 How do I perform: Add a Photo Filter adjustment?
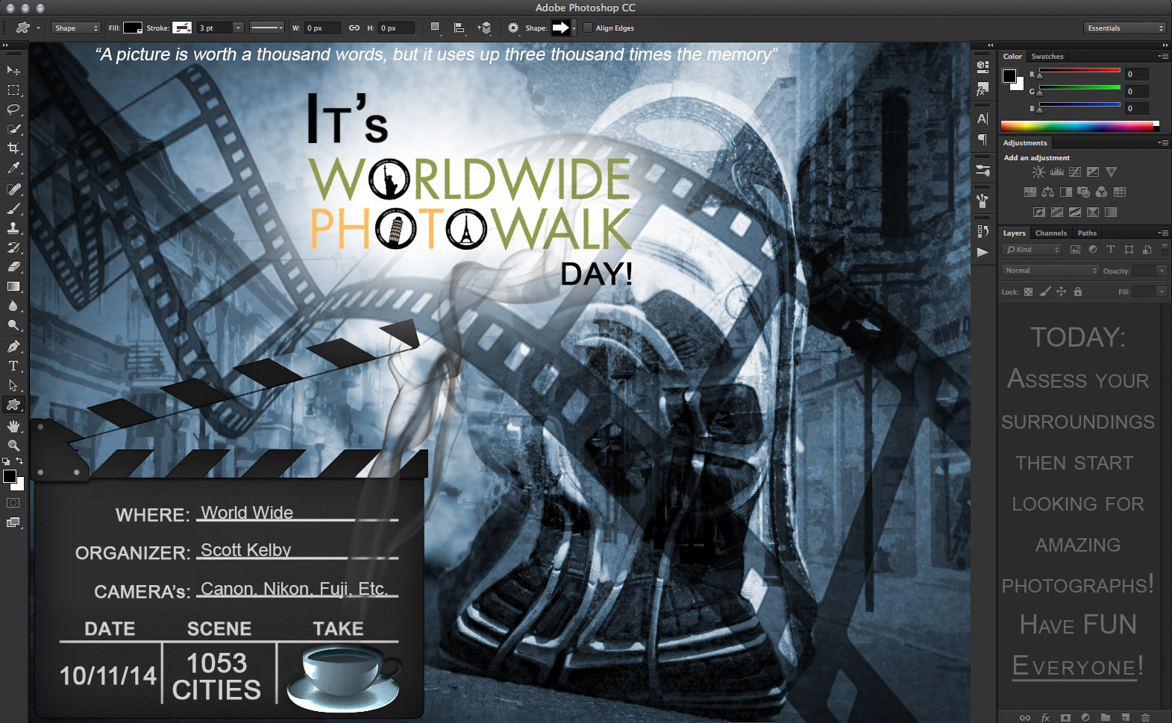click(1084, 192)
